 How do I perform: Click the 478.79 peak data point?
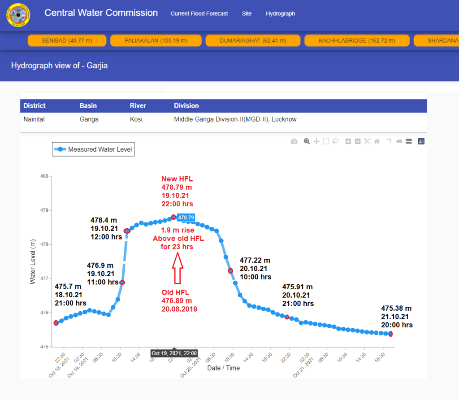tap(173, 217)
